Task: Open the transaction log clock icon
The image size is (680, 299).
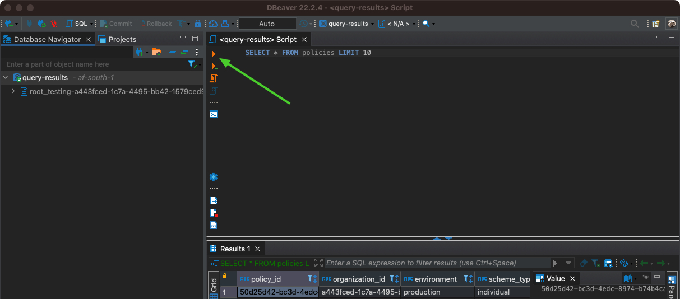Action: (x=303, y=24)
